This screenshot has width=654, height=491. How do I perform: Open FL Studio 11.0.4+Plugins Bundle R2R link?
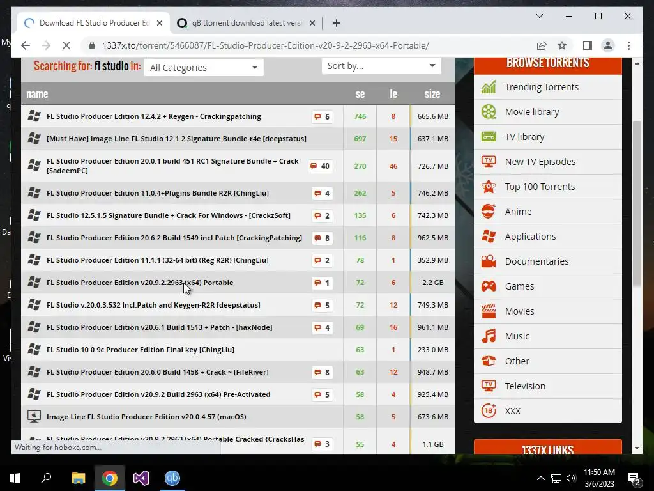[158, 193]
